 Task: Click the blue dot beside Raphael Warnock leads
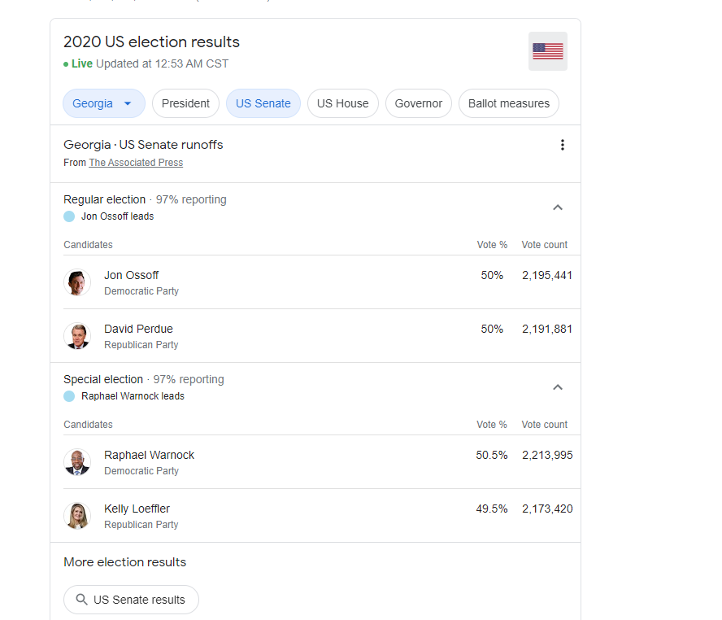[x=69, y=396]
